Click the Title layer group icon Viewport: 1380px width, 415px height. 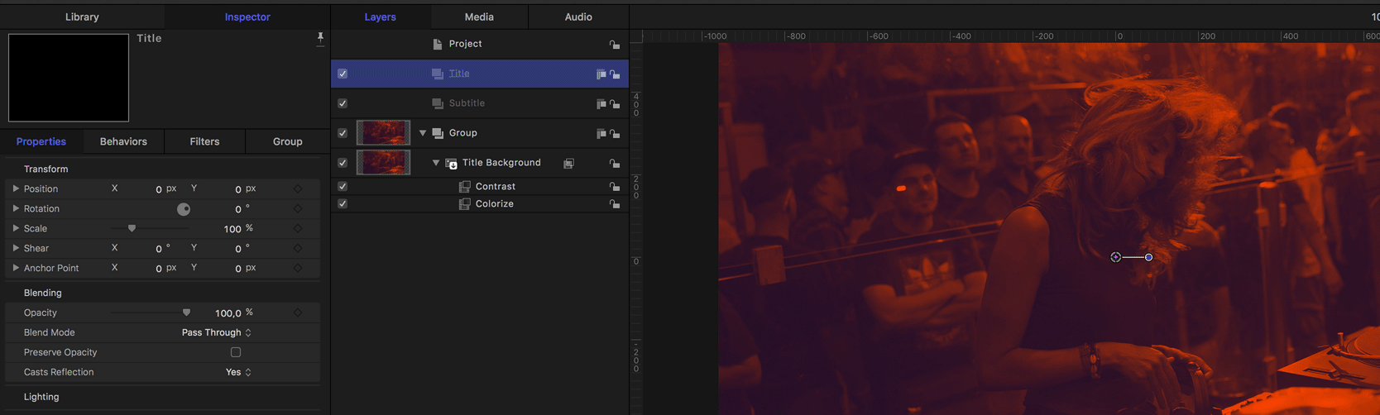[438, 74]
